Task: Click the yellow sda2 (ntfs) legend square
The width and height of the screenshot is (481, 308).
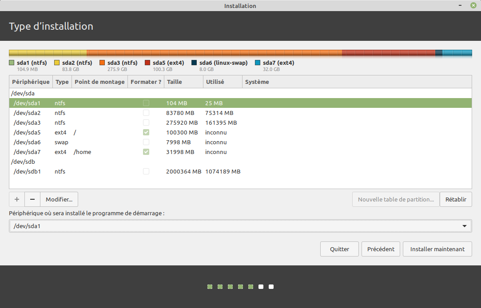Action: pos(57,63)
